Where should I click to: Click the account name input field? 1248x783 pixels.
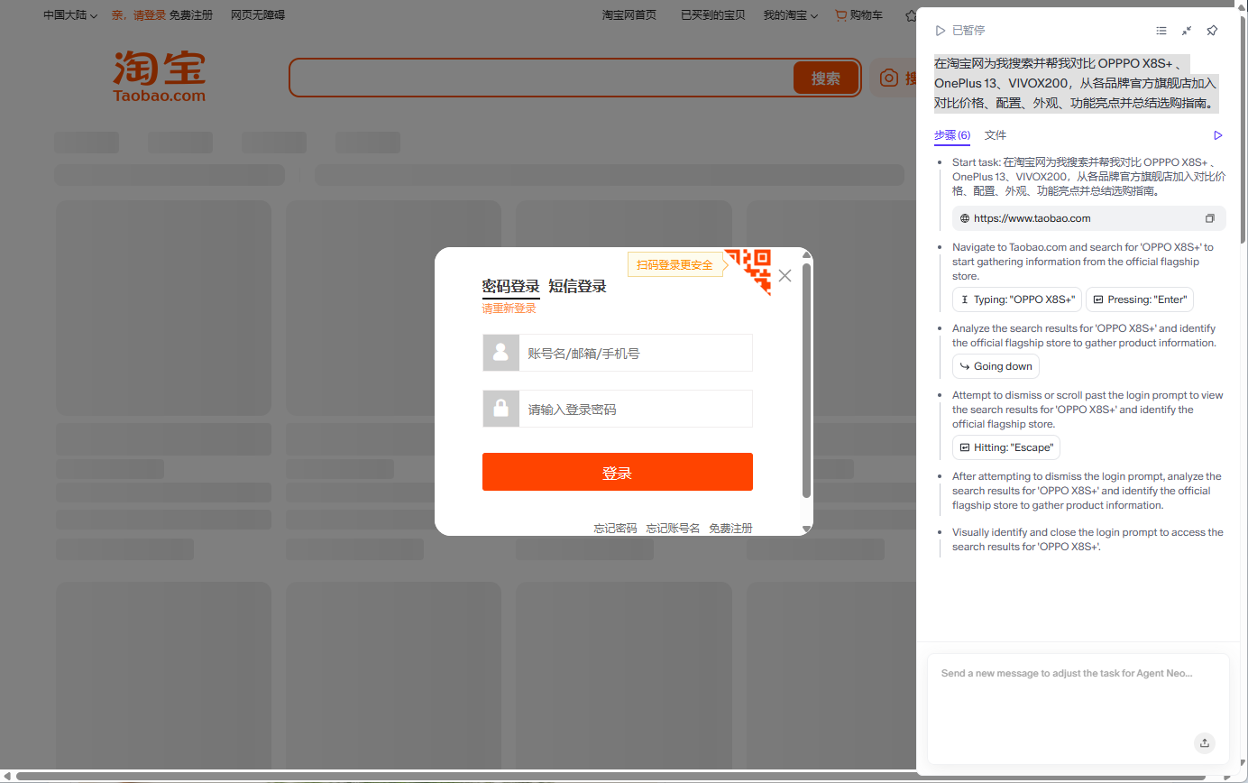point(635,353)
